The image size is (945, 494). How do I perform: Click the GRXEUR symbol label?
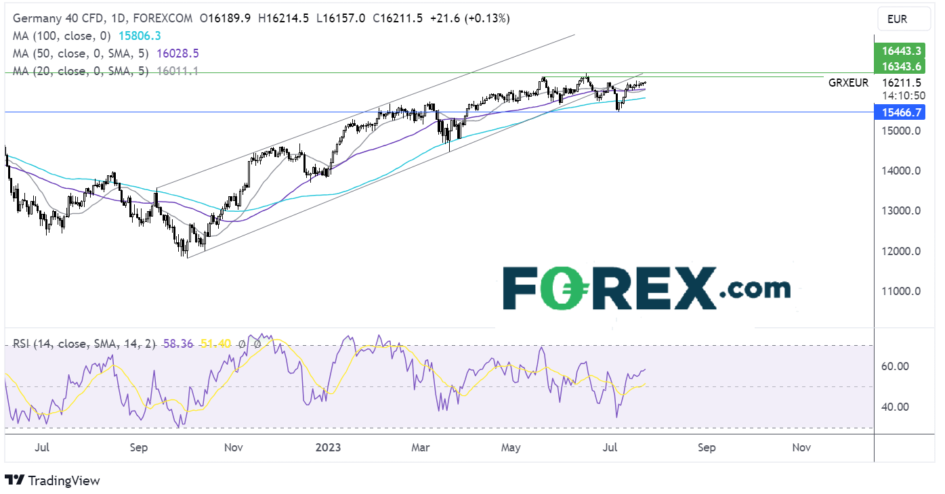[847, 83]
